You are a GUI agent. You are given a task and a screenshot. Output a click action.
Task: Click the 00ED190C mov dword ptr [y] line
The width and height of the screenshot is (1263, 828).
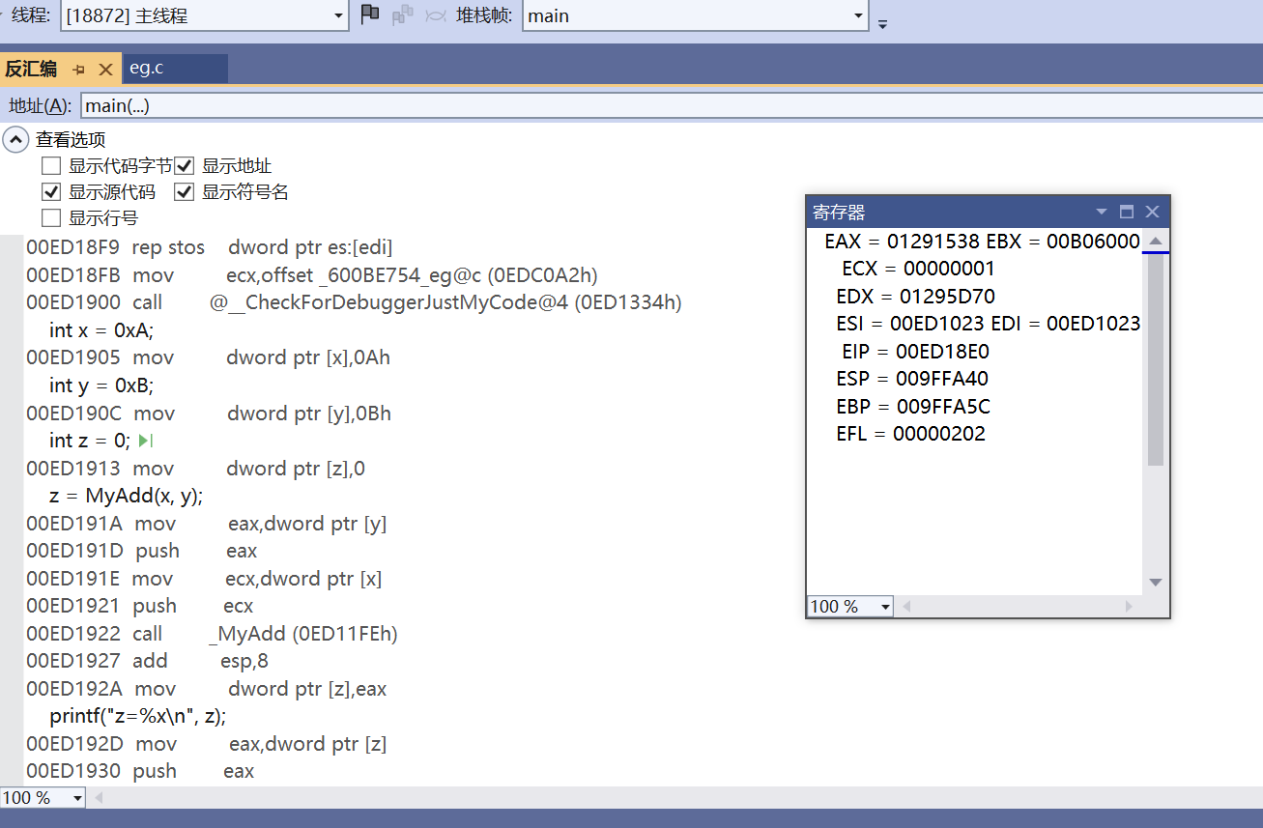tap(209, 414)
